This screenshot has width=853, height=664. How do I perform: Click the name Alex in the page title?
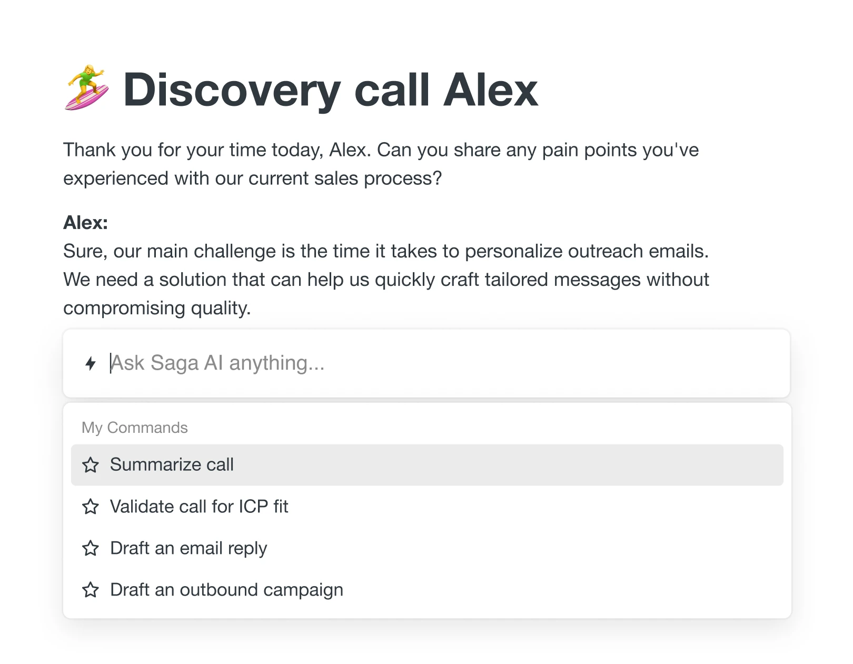tap(491, 90)
